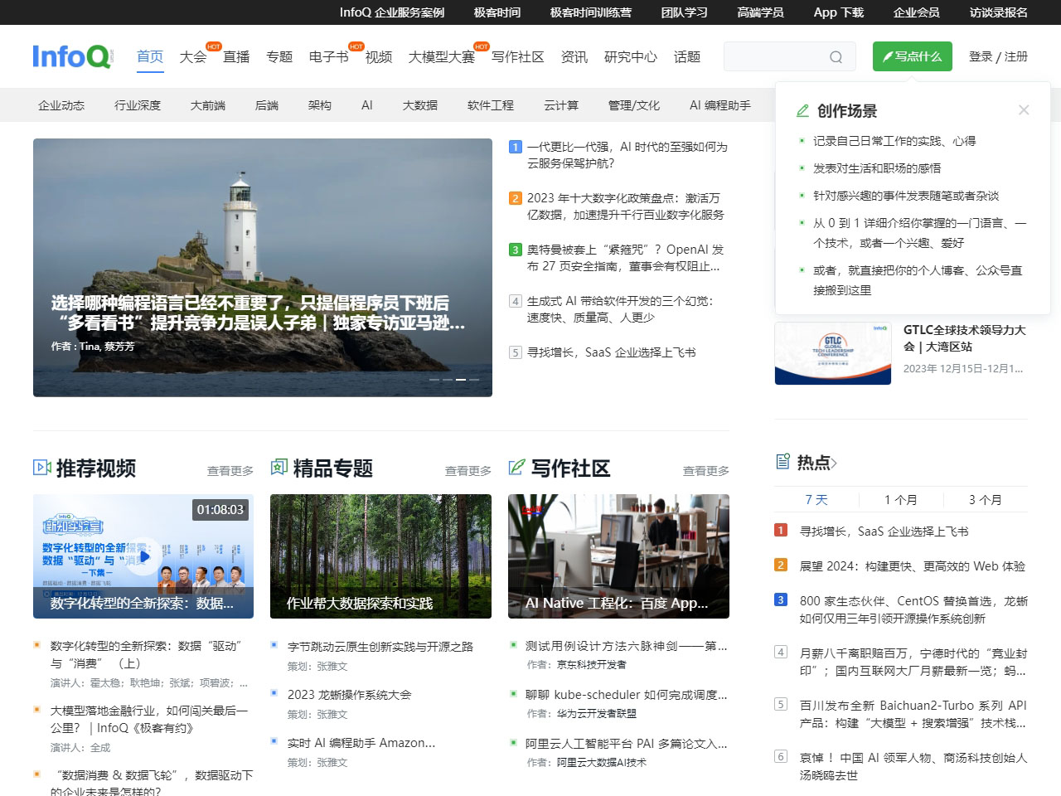Switch to the 1 个月 hot list tab
Screen dimensions: 1061x796
pyautogui.click(x=900, y=499)
